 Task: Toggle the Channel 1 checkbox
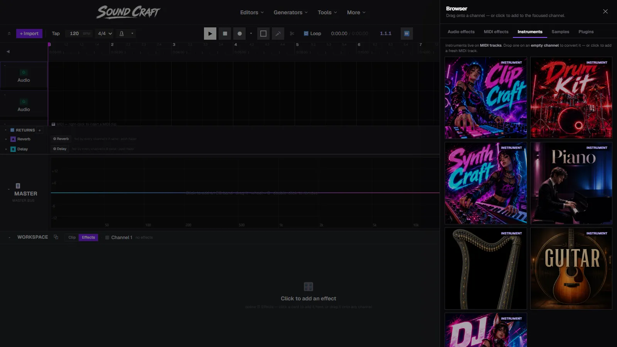point(107,238)
